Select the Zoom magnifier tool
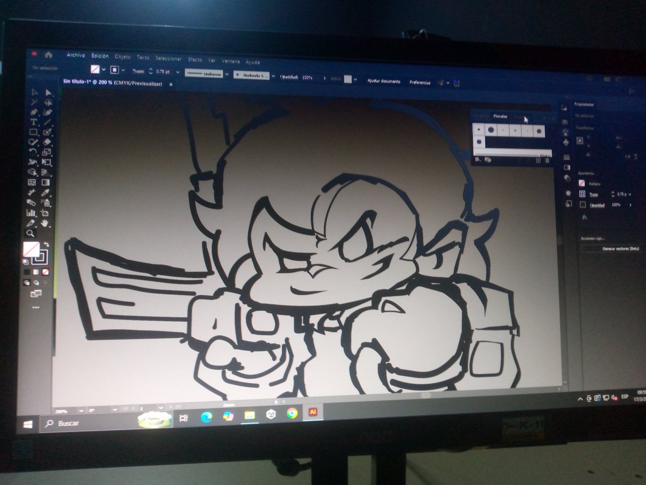The height and width of the screenshot is (485, 646). [31, 233]
